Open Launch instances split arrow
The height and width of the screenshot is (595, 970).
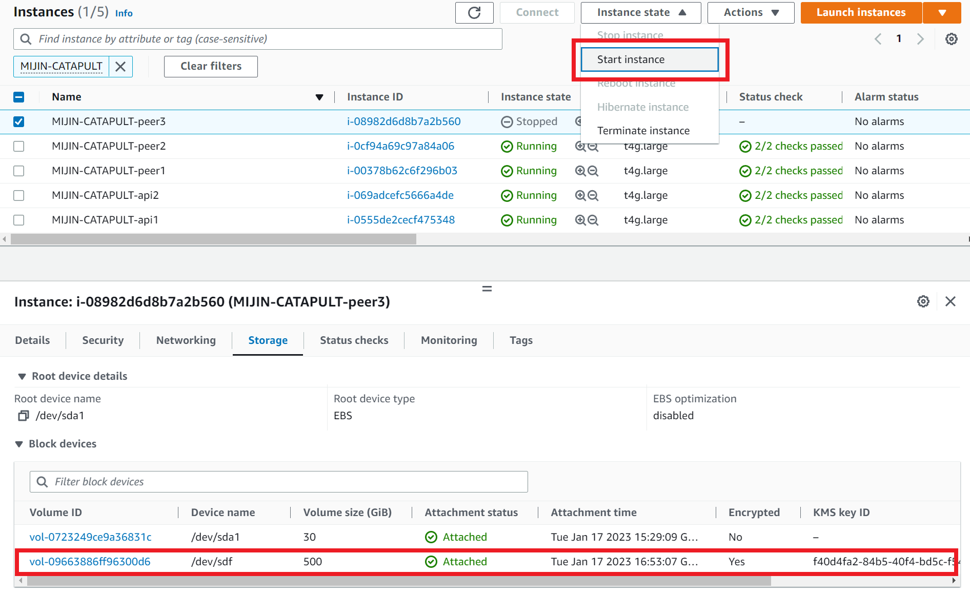[x=942, y=13]
